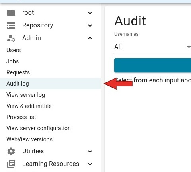Click the wide blue button under Usernames
The height and width of the screenshot is (172, 191).
[152, 65]
